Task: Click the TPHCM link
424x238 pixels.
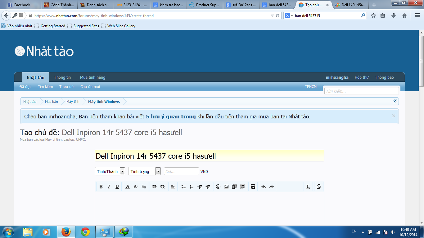Action: (x=311, y=86)
